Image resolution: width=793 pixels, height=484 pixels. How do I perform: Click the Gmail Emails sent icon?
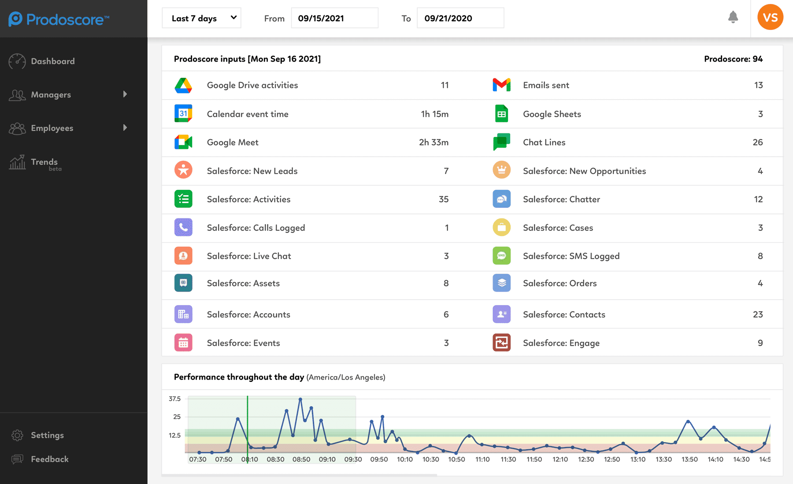coord(501,85)
